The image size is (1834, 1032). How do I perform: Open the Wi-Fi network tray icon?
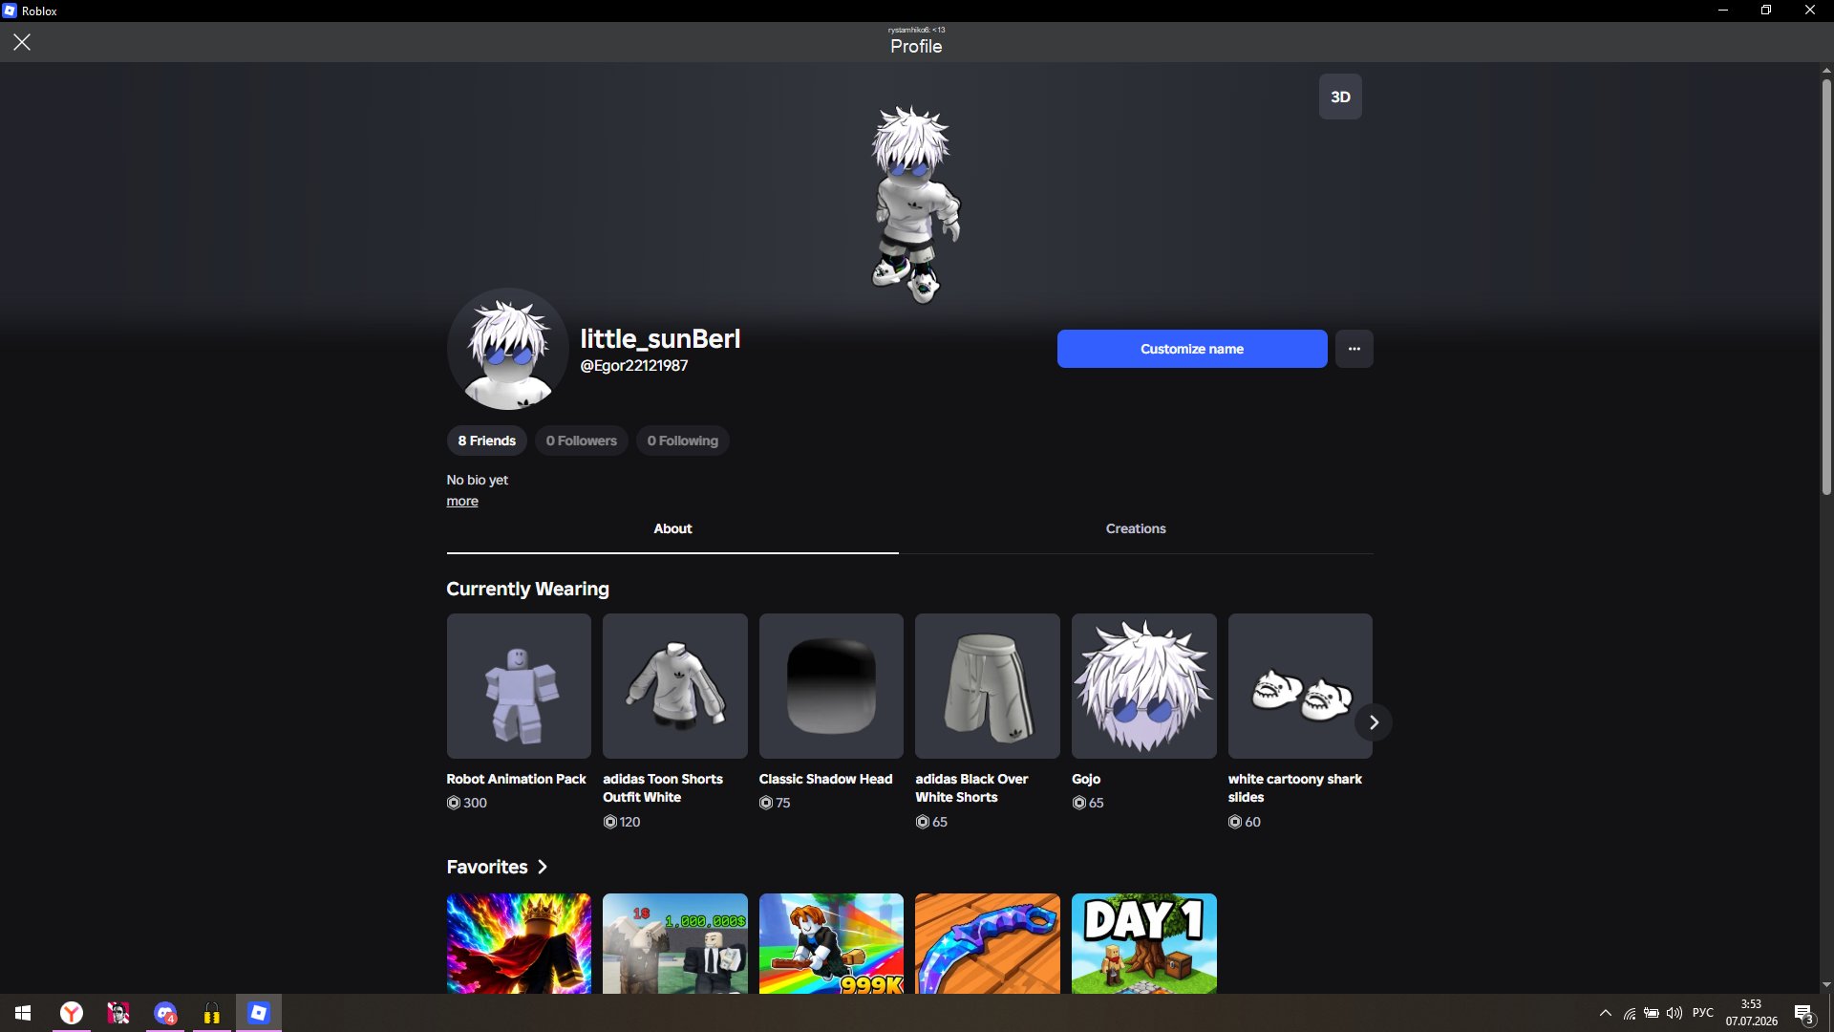coord(1630,1013)
